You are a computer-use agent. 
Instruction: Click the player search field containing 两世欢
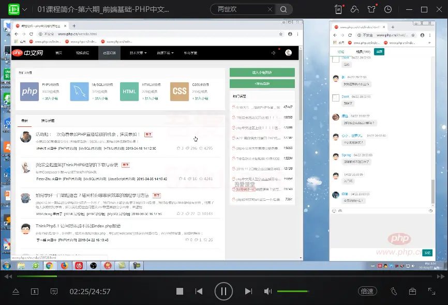(242, 9)
